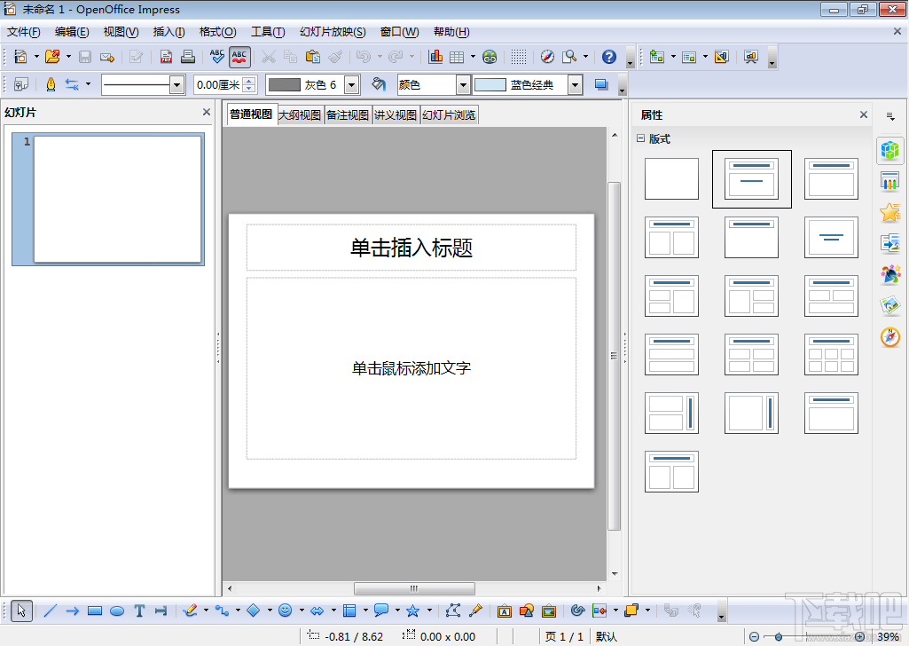Open the 幻灯片放映(S) menu
909x646 pixels.
333,32
